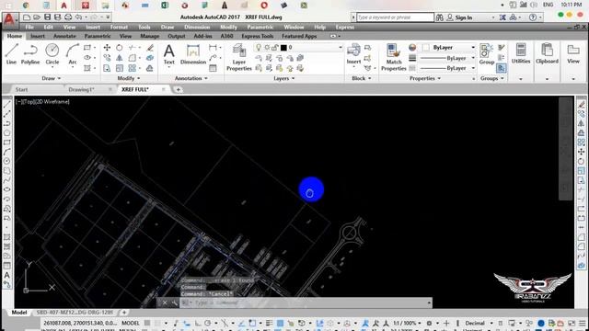Open the View panel button

[x=572, y=53]
